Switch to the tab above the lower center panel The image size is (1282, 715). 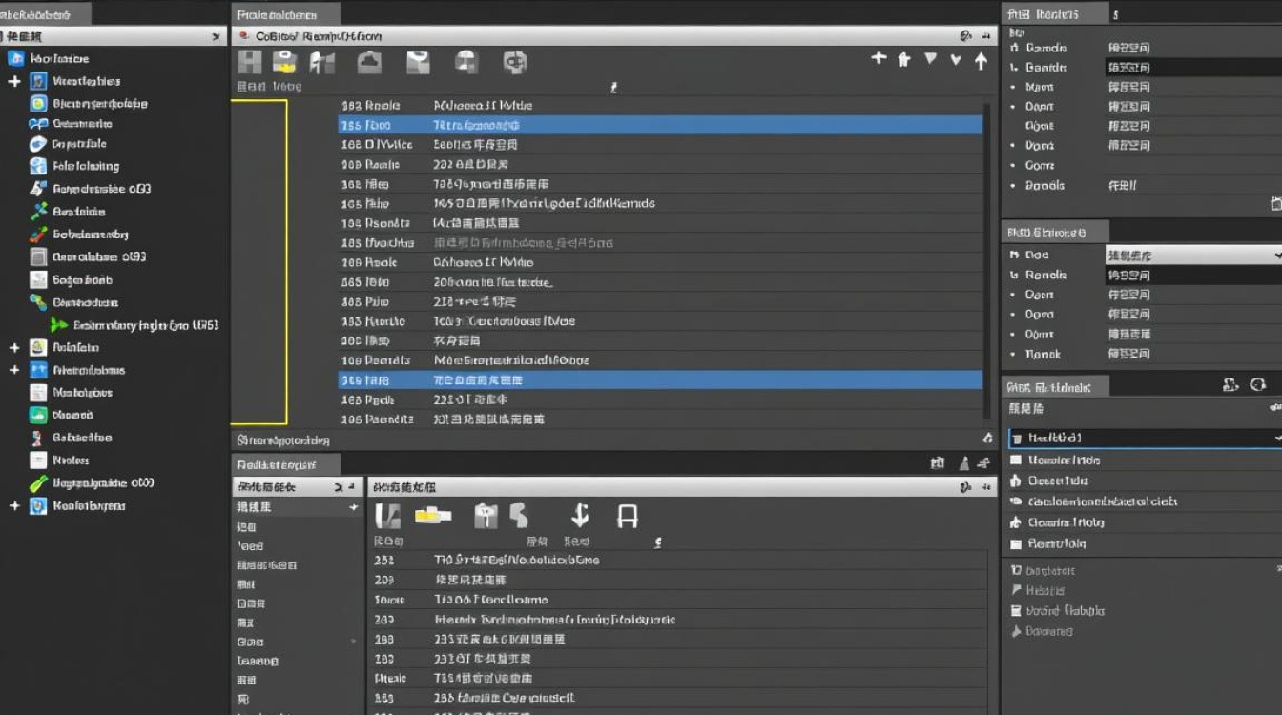point(286,465)
